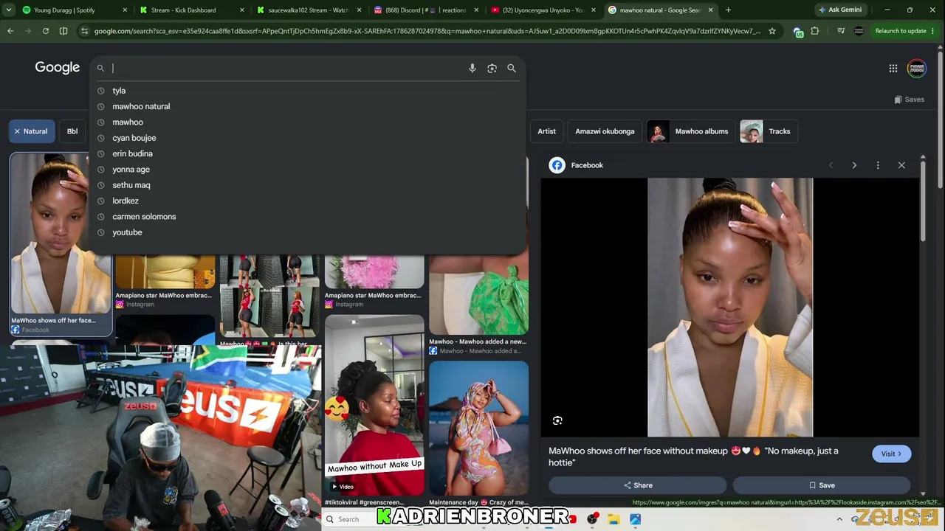Select the Tracks filter chip
This screenshot has height=531, width=945.
click(769, 131)
